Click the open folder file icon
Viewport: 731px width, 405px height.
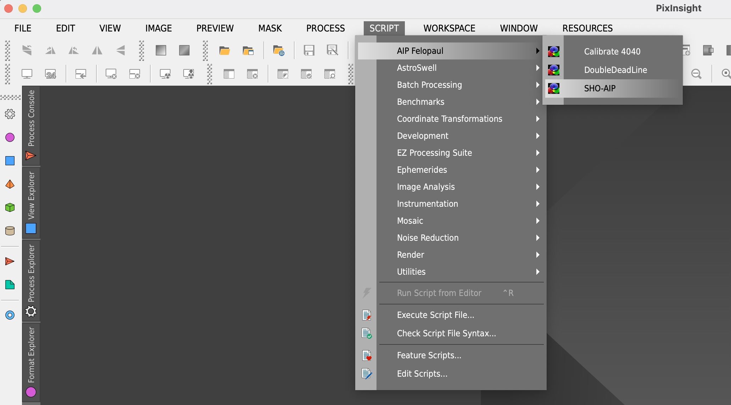coord(224,51)
